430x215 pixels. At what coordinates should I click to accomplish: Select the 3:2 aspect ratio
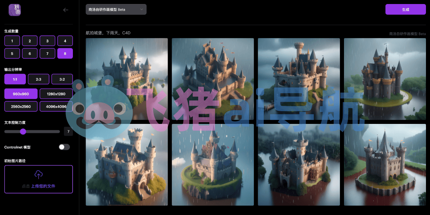click(x=62, y=79)
